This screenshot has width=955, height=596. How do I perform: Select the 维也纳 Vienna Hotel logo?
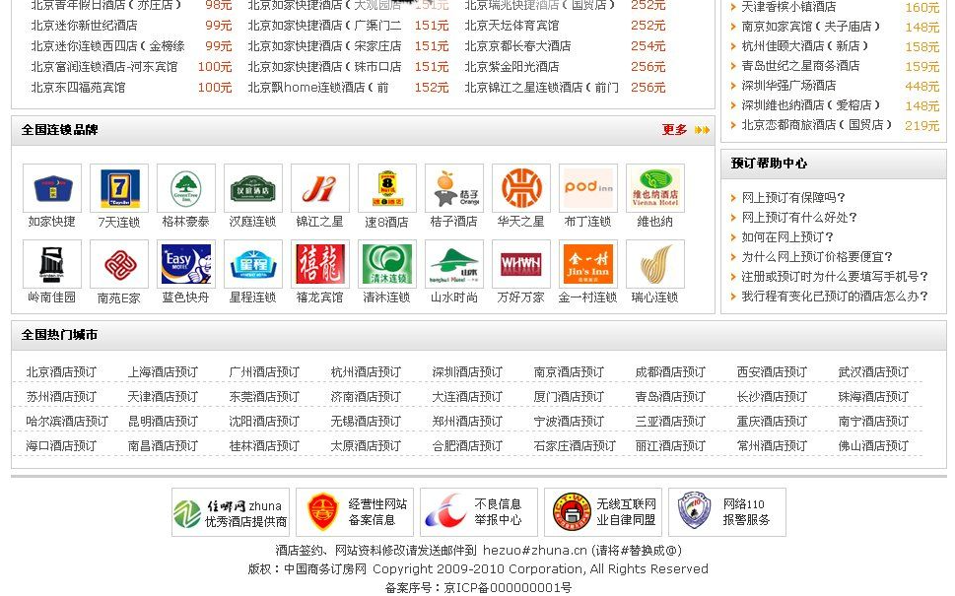654,187
